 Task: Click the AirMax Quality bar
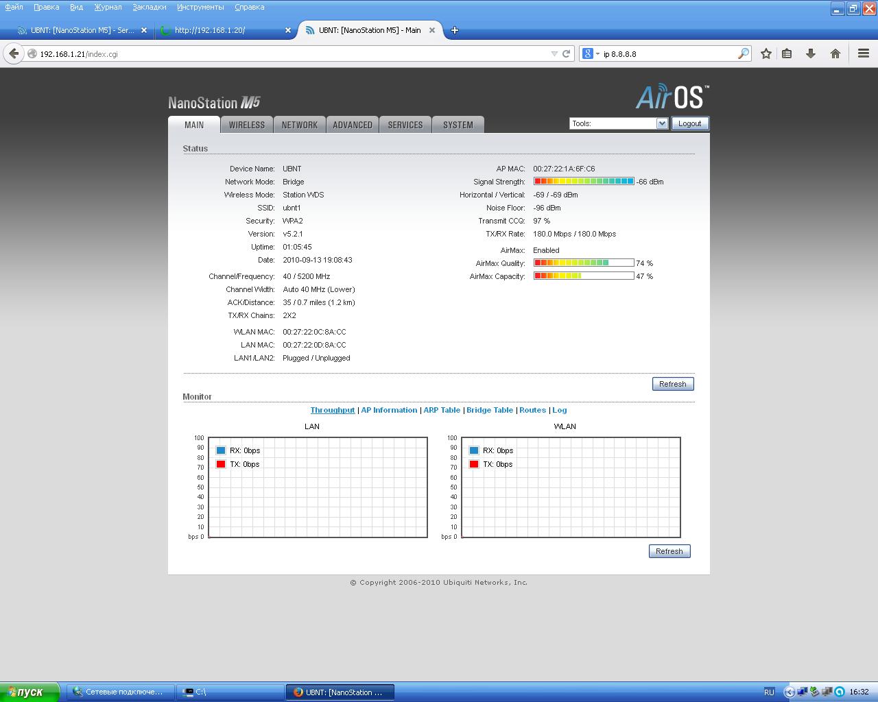[x=584, y=263]
